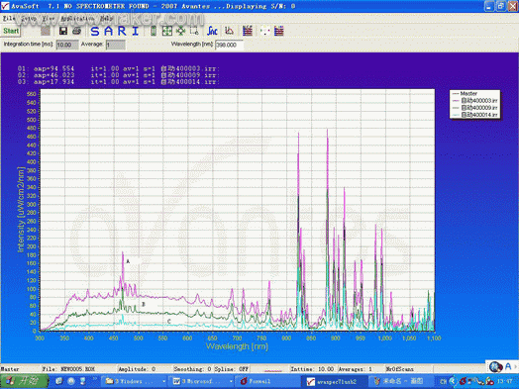Switch to Scope mode with S icon
519x389 pixels.
click(95, 31)
